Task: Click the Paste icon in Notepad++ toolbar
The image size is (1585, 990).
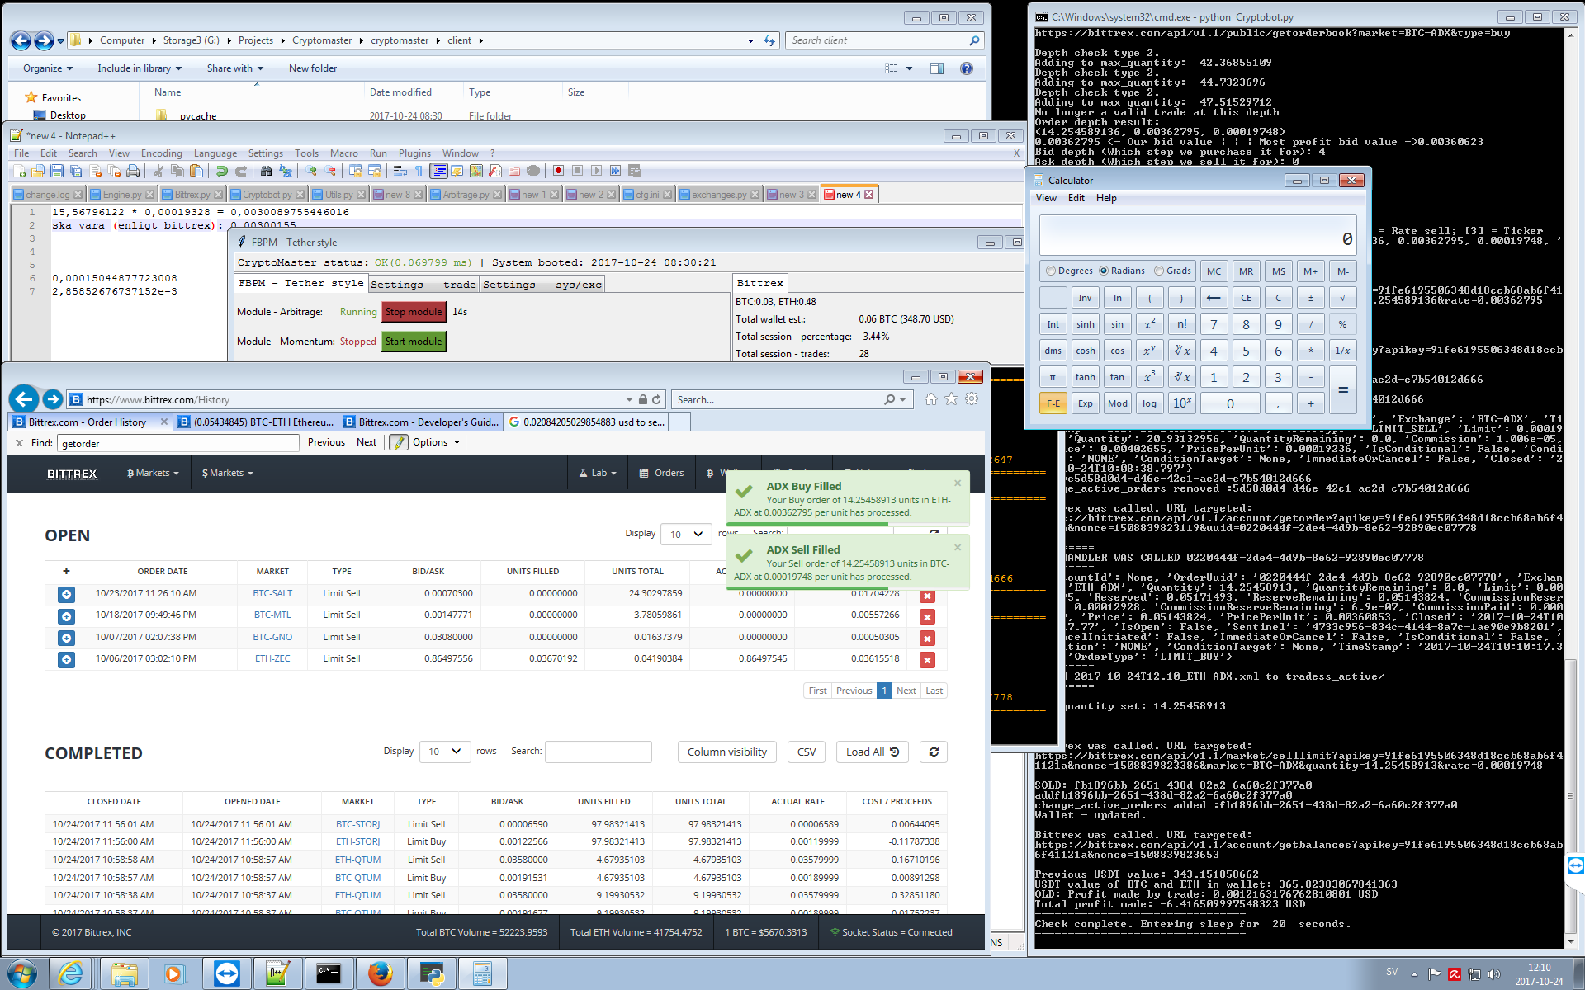Action: coord(196,171)
